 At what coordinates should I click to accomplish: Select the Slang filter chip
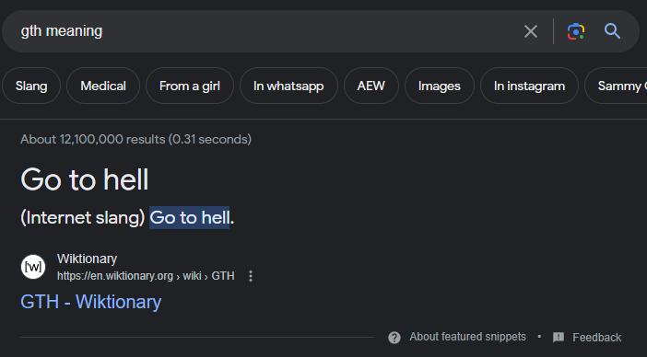(x=31, y=86)
